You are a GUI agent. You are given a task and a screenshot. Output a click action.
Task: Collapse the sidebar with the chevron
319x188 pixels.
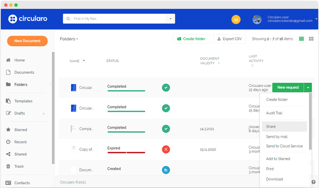tap(51, 84)
